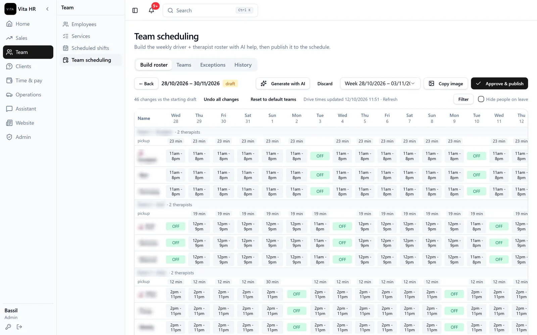Click the first OFF cell under Mon 9
Viewport: 537px width, 335px height.
[x=454, y=294]
